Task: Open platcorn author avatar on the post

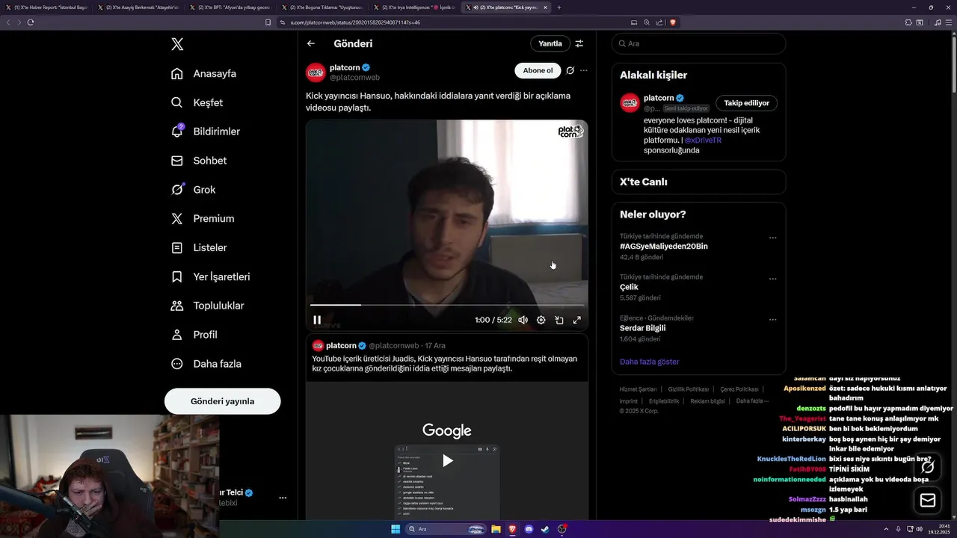Action: point(316,72)
